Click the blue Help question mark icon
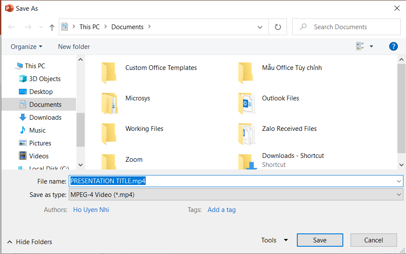Screen dimensions: 406x254 393,46
